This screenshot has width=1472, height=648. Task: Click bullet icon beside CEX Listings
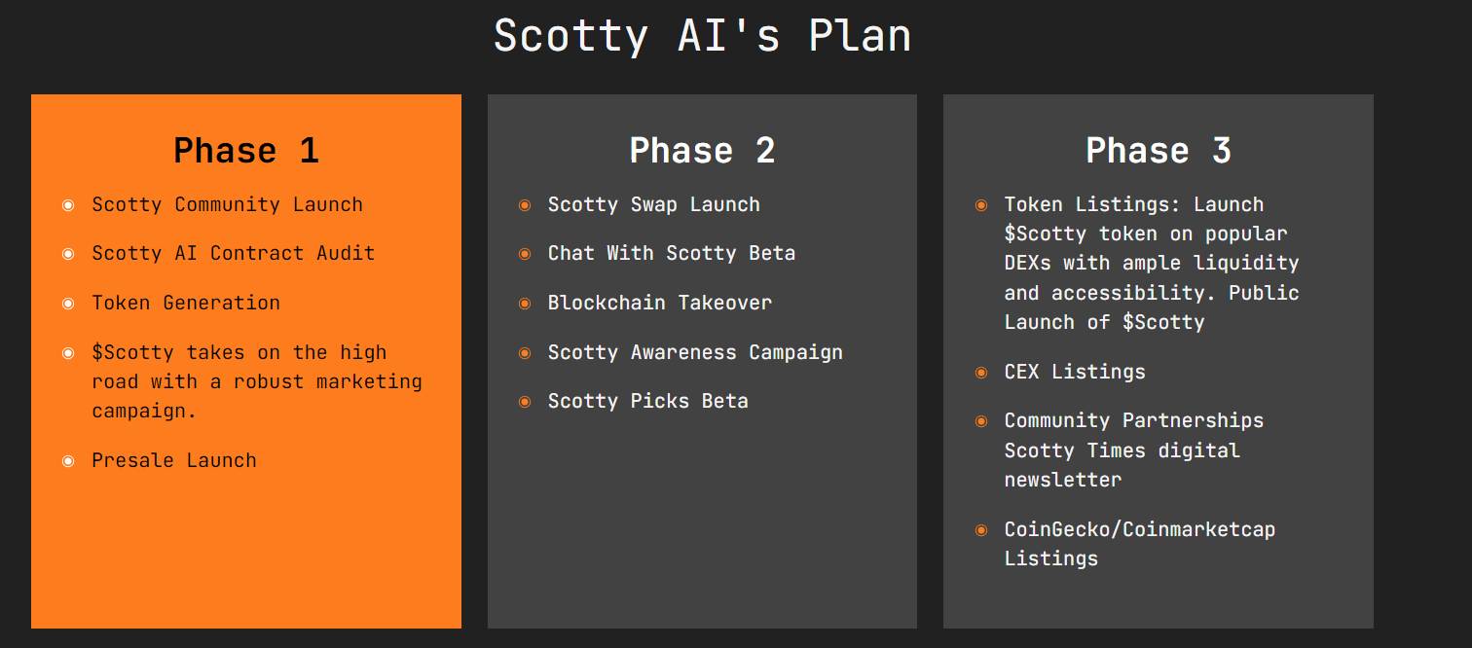pyautogui.click(x=981, y=373)
